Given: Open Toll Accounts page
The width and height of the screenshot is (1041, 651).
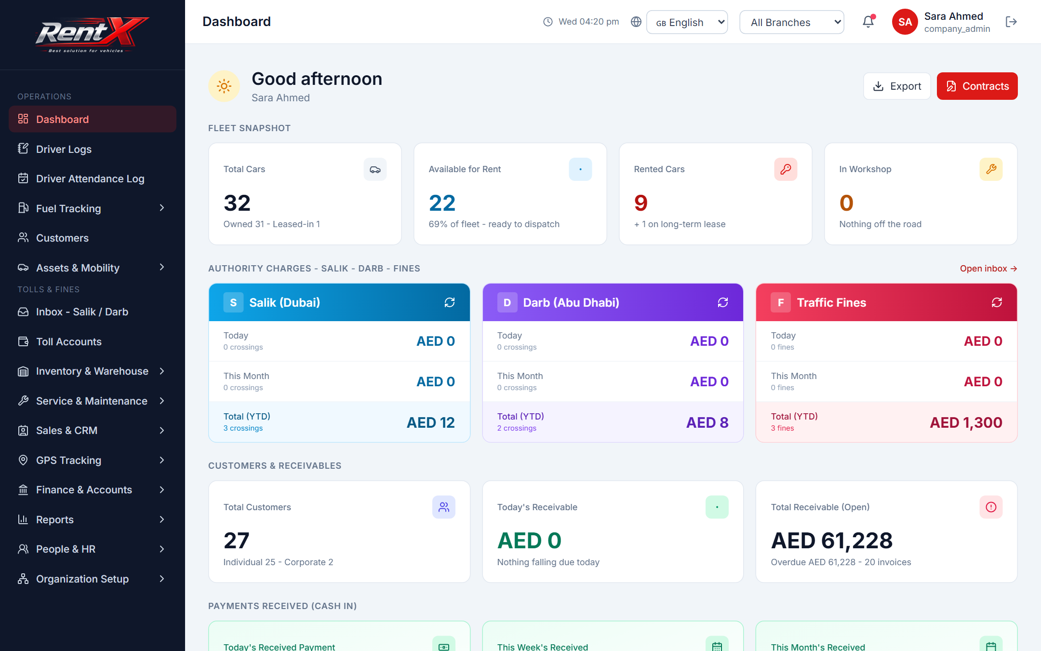Looking at the screenshot, I should 93,341.
